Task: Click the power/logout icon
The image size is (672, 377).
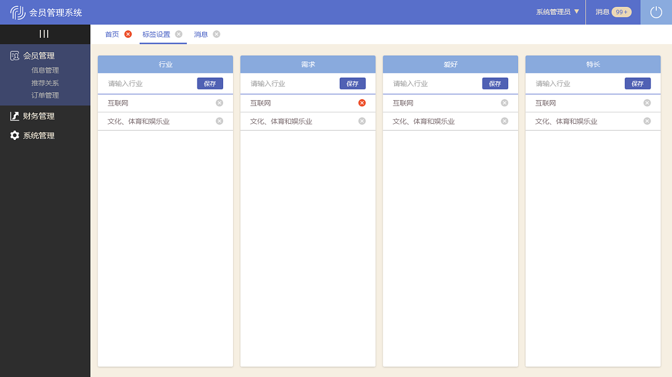Action: (x=656, y=12)
